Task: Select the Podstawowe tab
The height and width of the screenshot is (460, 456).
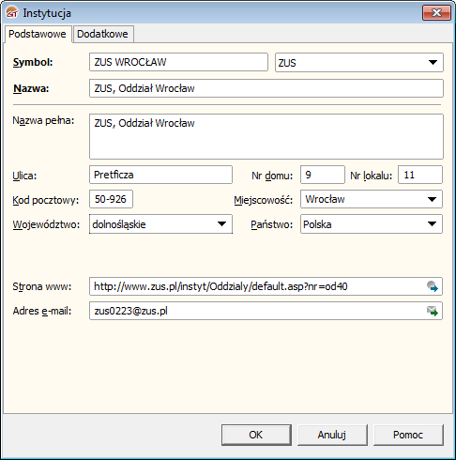Action: point(38,34)
